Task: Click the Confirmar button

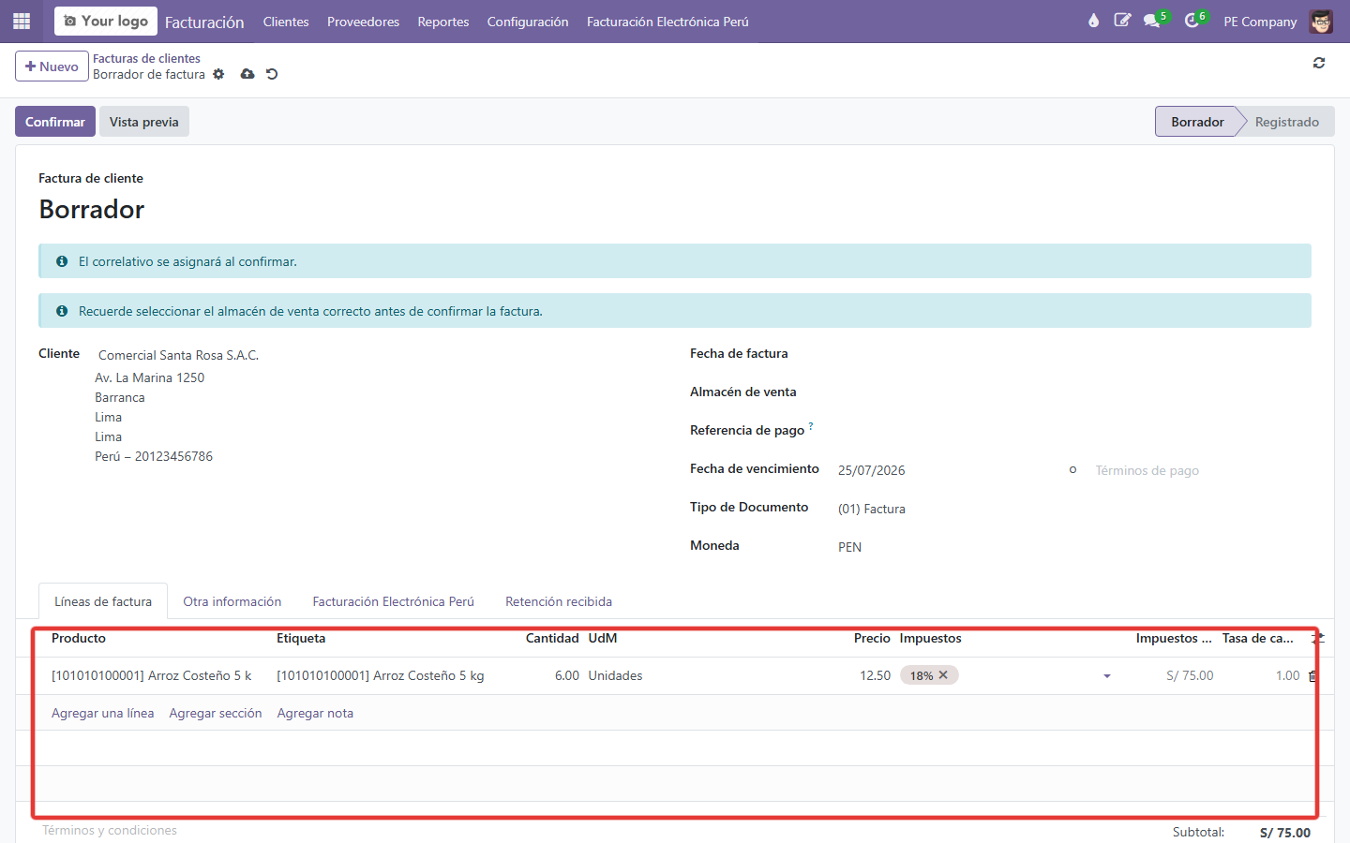Action: [55, 122]
